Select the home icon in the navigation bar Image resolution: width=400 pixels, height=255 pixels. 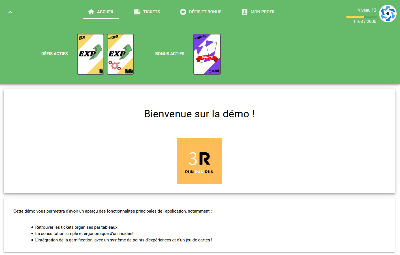91,12
